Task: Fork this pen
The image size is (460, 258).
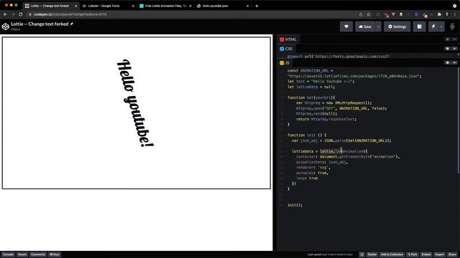Action: point(413,254)
